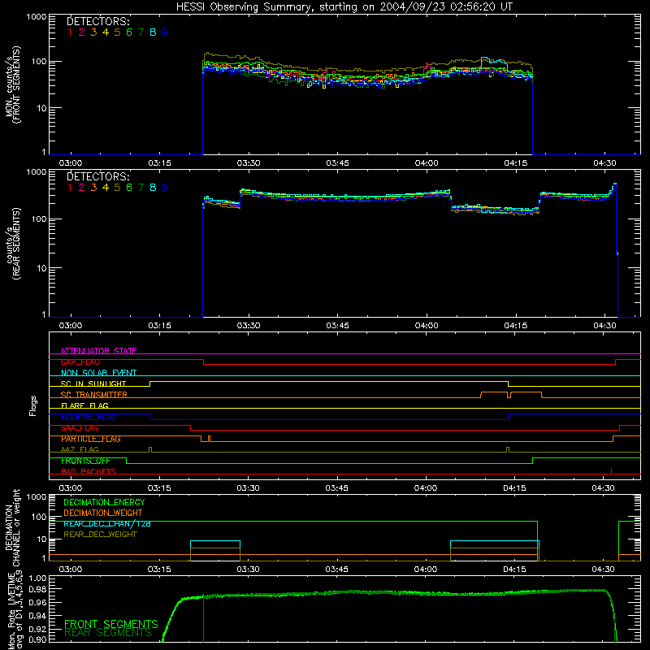650x650 pixels.
Task: Click the ECLIPSE_FLAG label
Action: [x=89, y=417]
